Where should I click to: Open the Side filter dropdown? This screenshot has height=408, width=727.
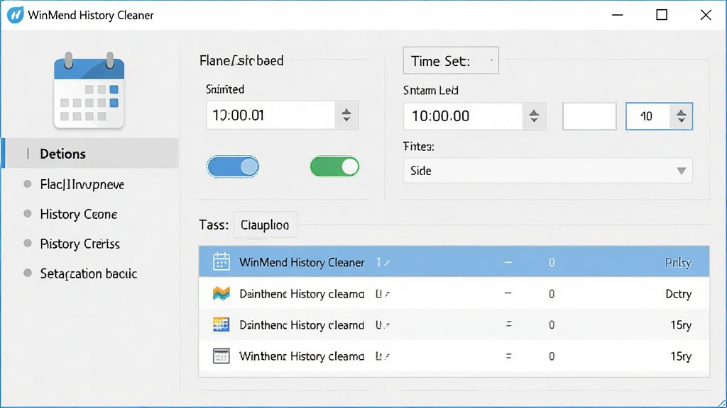tap(547, 171)
